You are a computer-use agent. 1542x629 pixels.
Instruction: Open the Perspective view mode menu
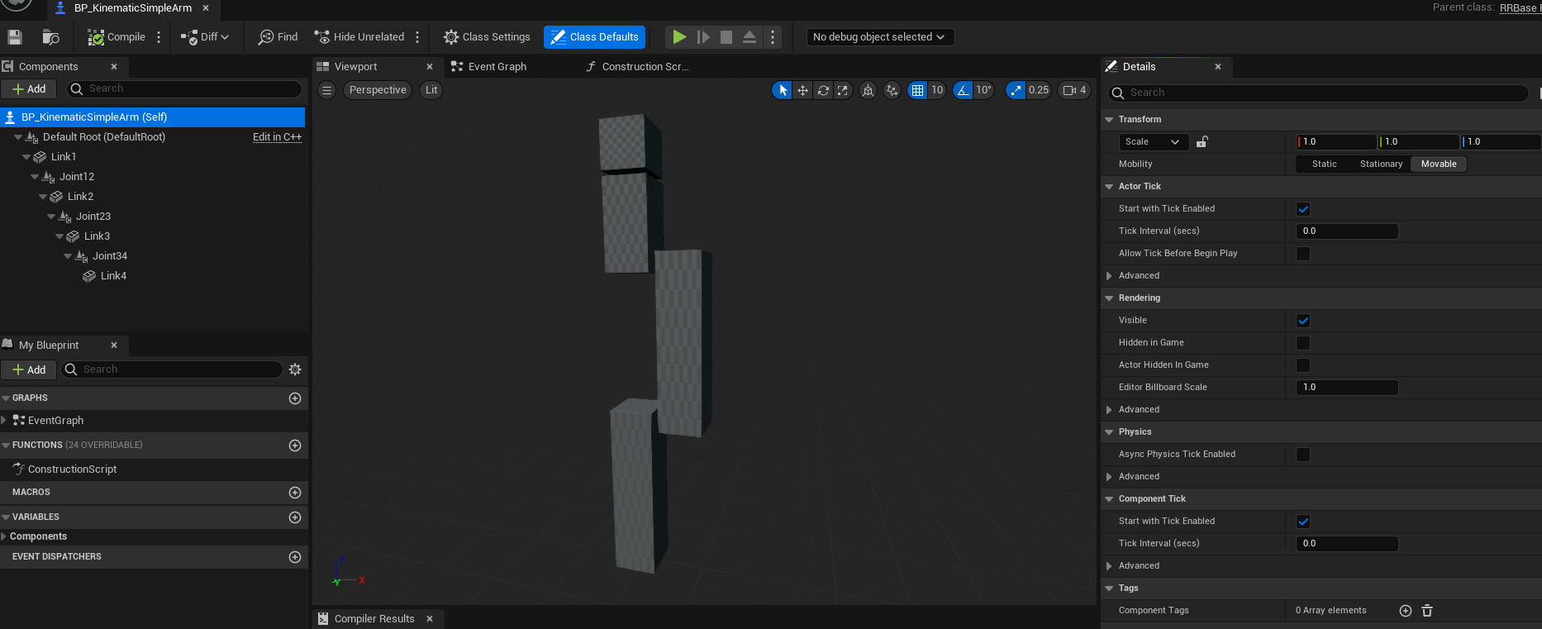378,90
